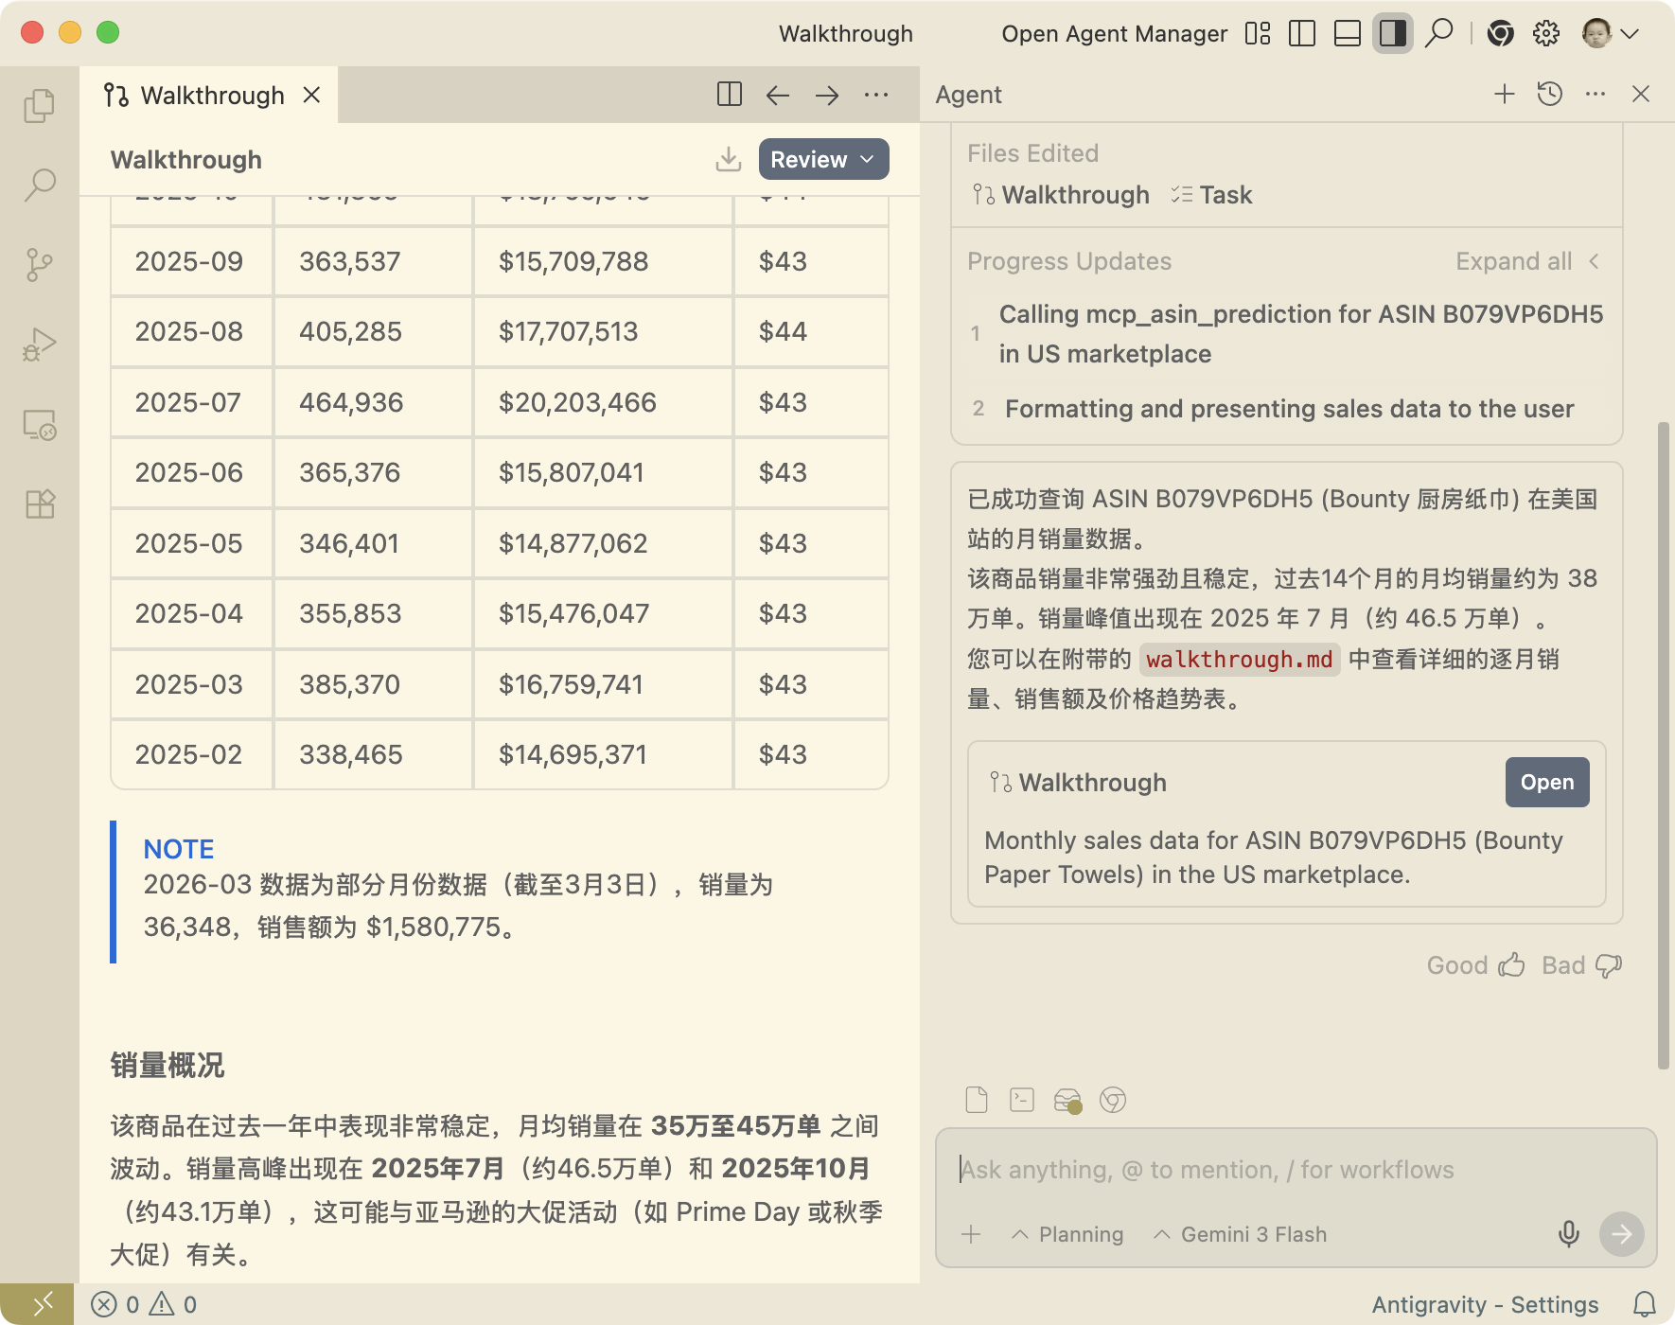Click the Agent panel vertical scrollbar
This screenshot has height=1325, width=1675.
(x=1663, y=746)
